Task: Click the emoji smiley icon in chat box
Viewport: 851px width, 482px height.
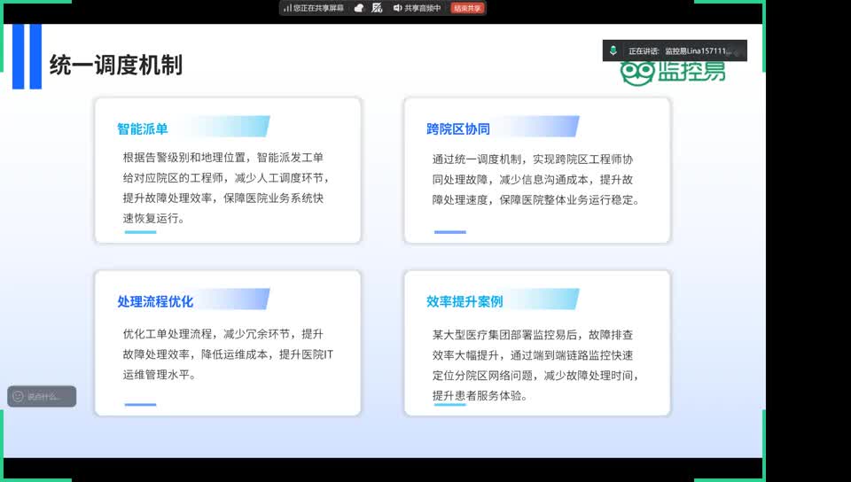Action: click(x=18, y=397)
